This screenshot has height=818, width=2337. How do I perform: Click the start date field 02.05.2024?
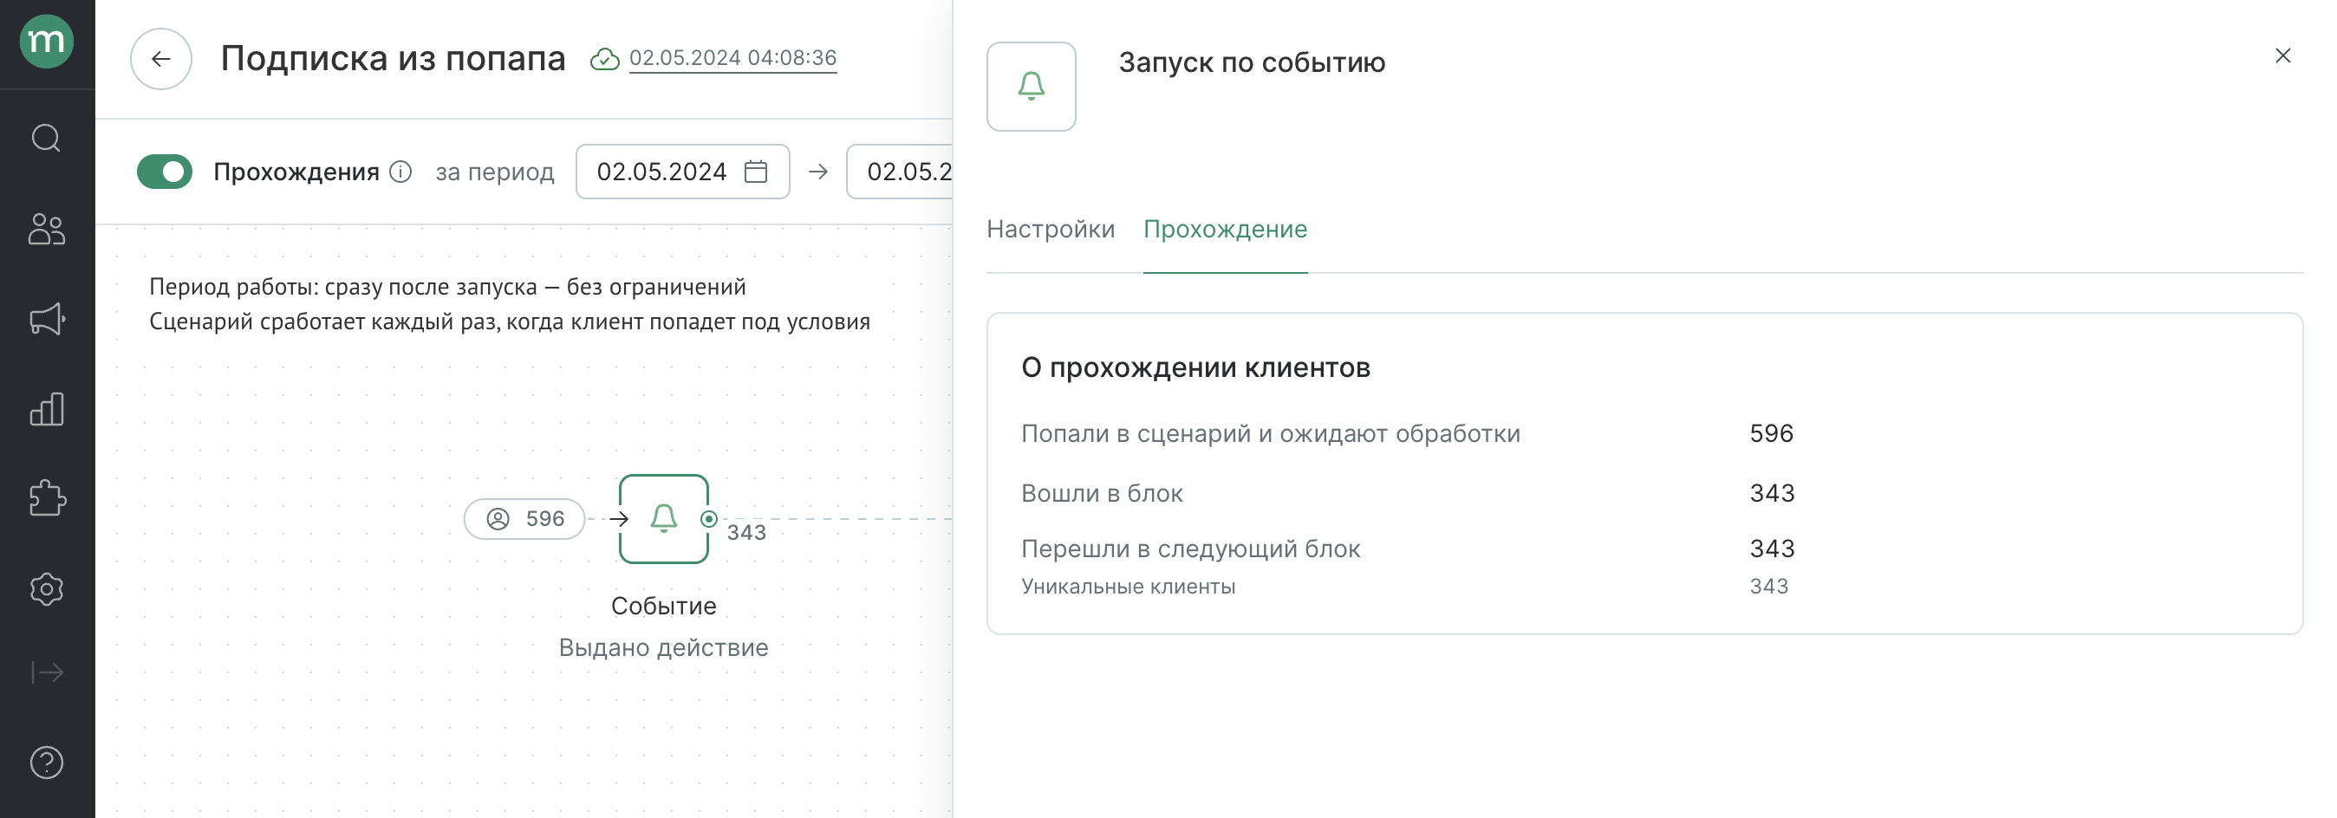(682, 172)
